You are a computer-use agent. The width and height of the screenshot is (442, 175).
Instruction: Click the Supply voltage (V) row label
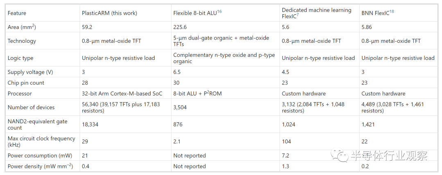(x=31, y=72)
